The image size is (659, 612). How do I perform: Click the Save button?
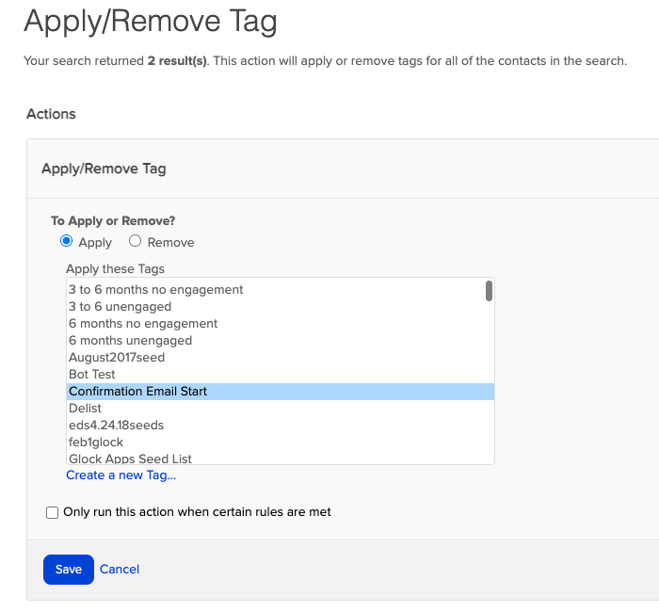tap(69, 570)
